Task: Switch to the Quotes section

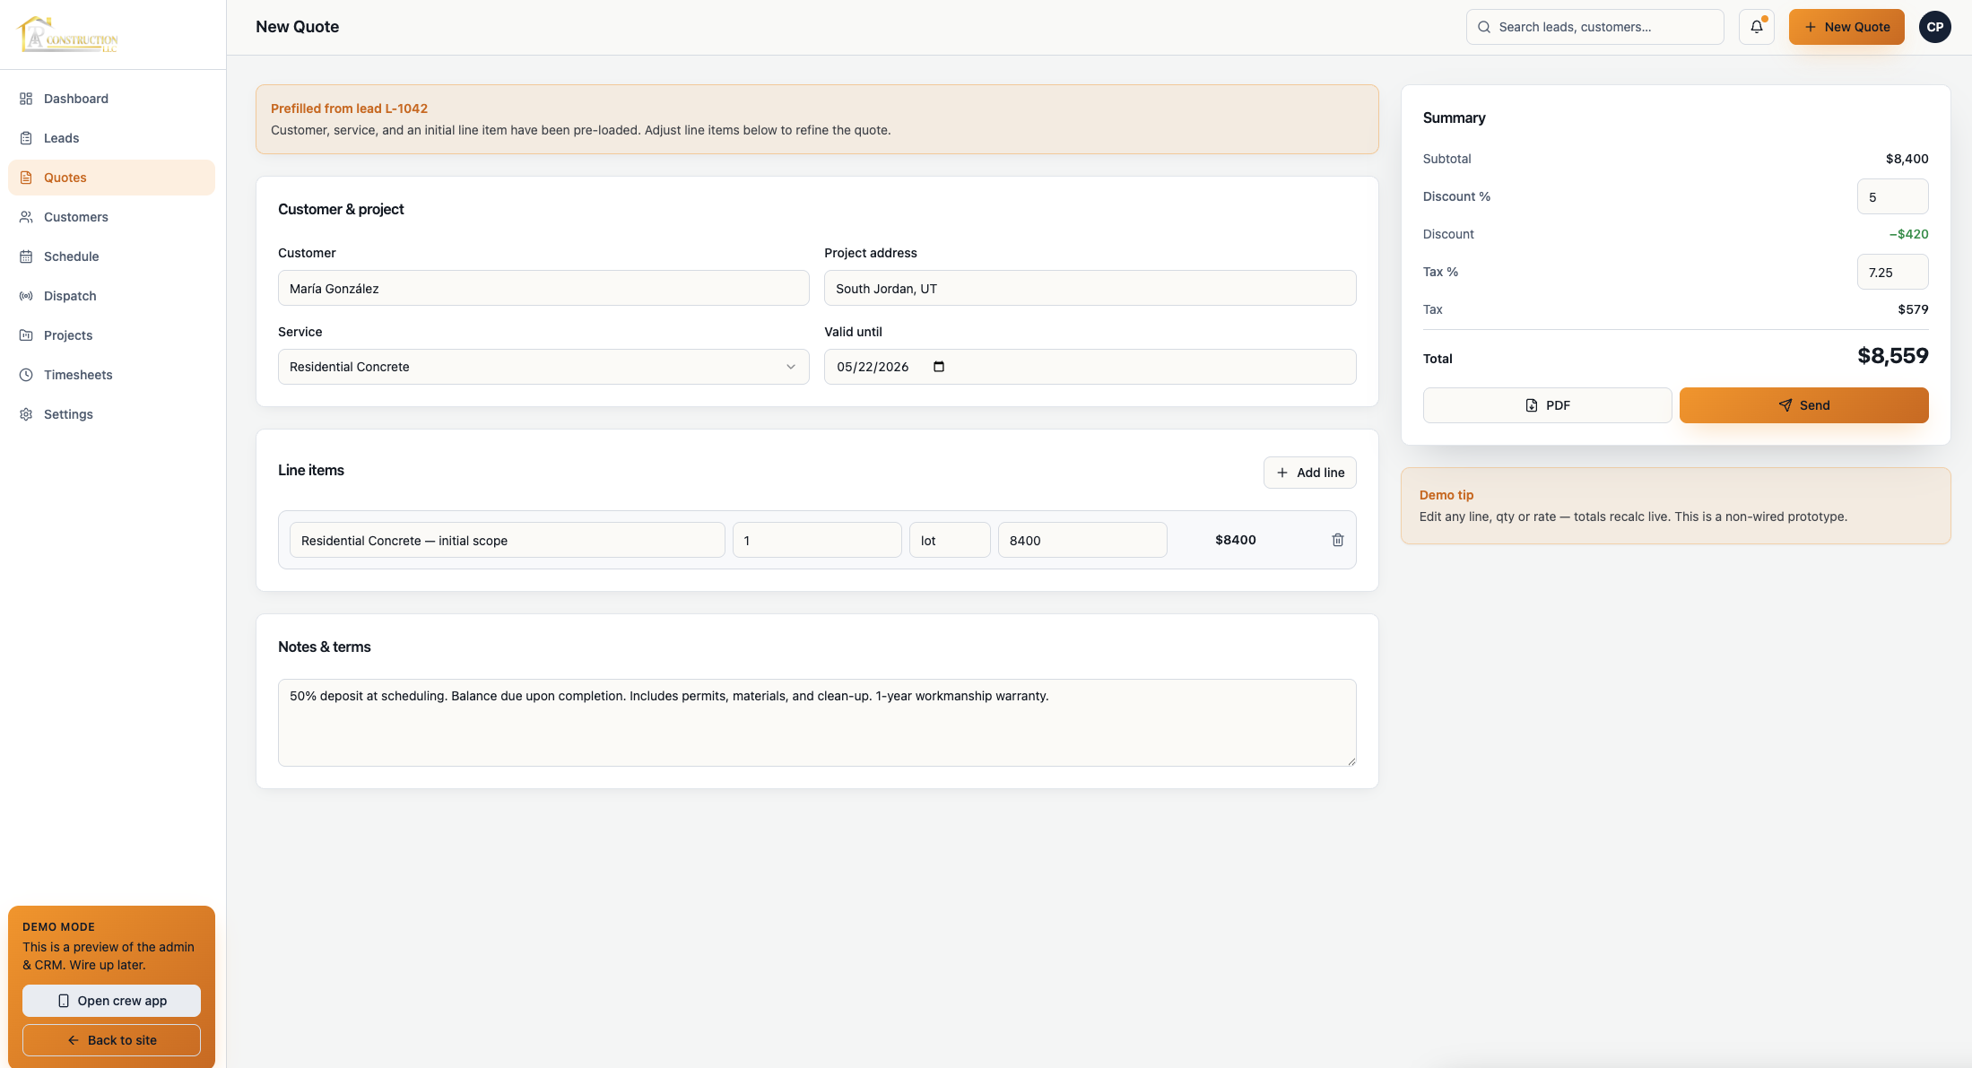Action: coord(65,178)
